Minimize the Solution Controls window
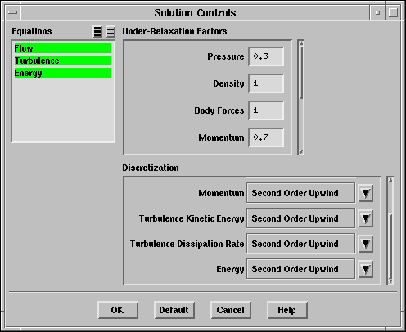 pyautogui.click(x=377, y=12)
